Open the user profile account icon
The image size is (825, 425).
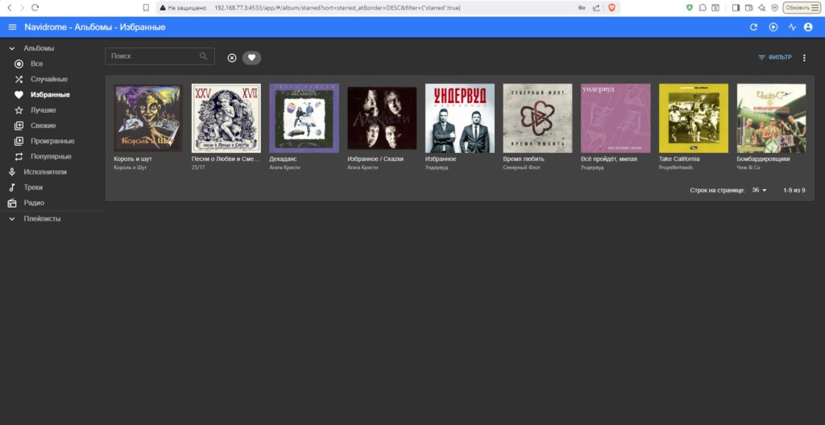coord(808,27)
